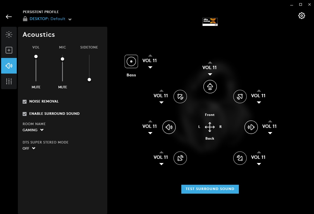Image resolution: width=314 pixels, height=214 pixels.
Task: Increase side left speaker volume
Action: point(150,121)
